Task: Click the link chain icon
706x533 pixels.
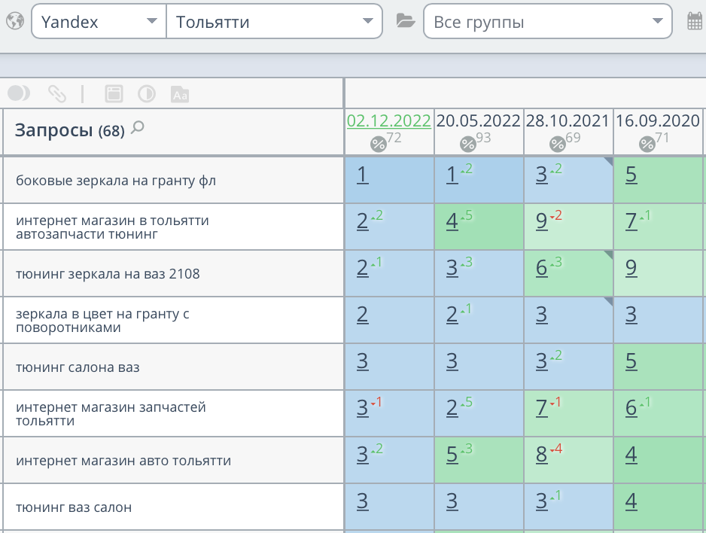Action: [57, 93]
